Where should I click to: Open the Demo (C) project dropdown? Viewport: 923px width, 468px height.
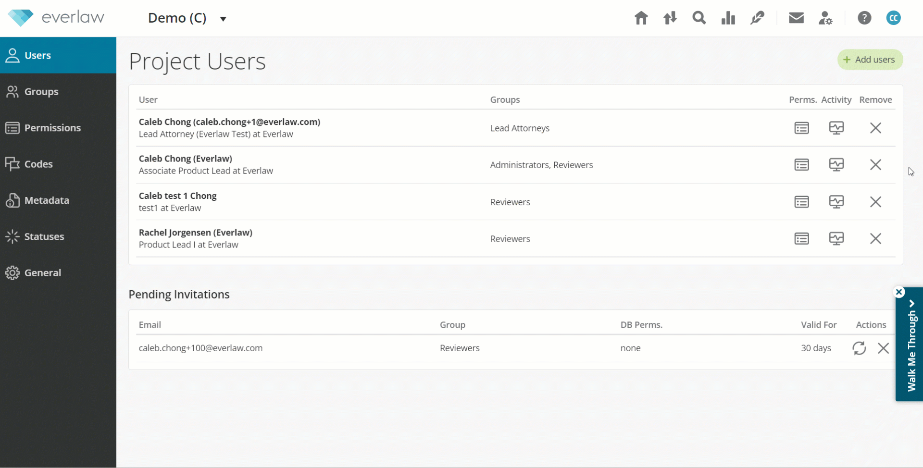click(x=187, y=18)
